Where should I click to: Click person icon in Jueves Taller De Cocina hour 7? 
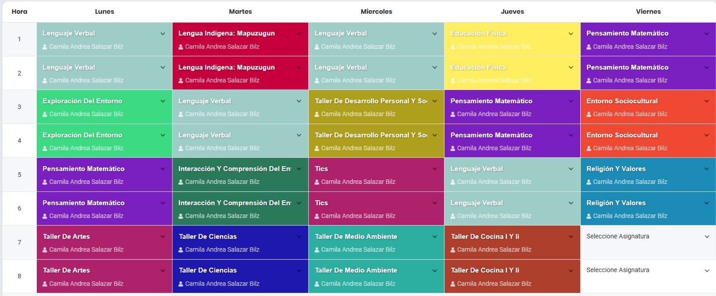click(x=453, y=250)
